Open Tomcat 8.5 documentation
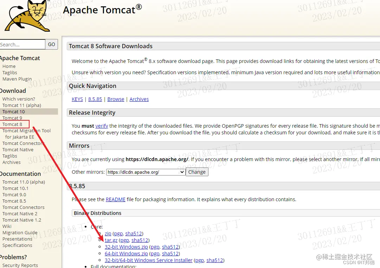Image resolution: width=380 pixels, height=268 pixels. click(x=14, y=201)
